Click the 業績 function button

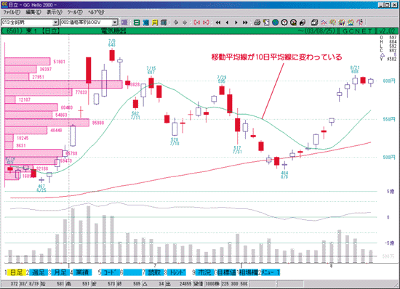[x=82, y=272]
